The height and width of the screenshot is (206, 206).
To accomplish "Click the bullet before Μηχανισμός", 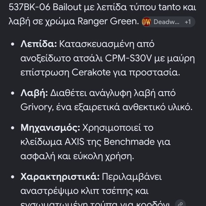I will (x=13, y=128).
